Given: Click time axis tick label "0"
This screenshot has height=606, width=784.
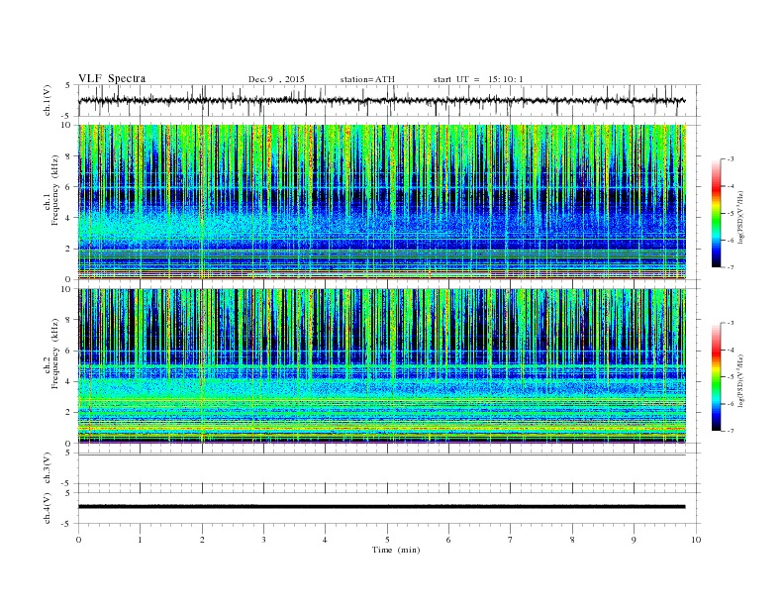Looking at the screenshot, I should pos(78,540).
